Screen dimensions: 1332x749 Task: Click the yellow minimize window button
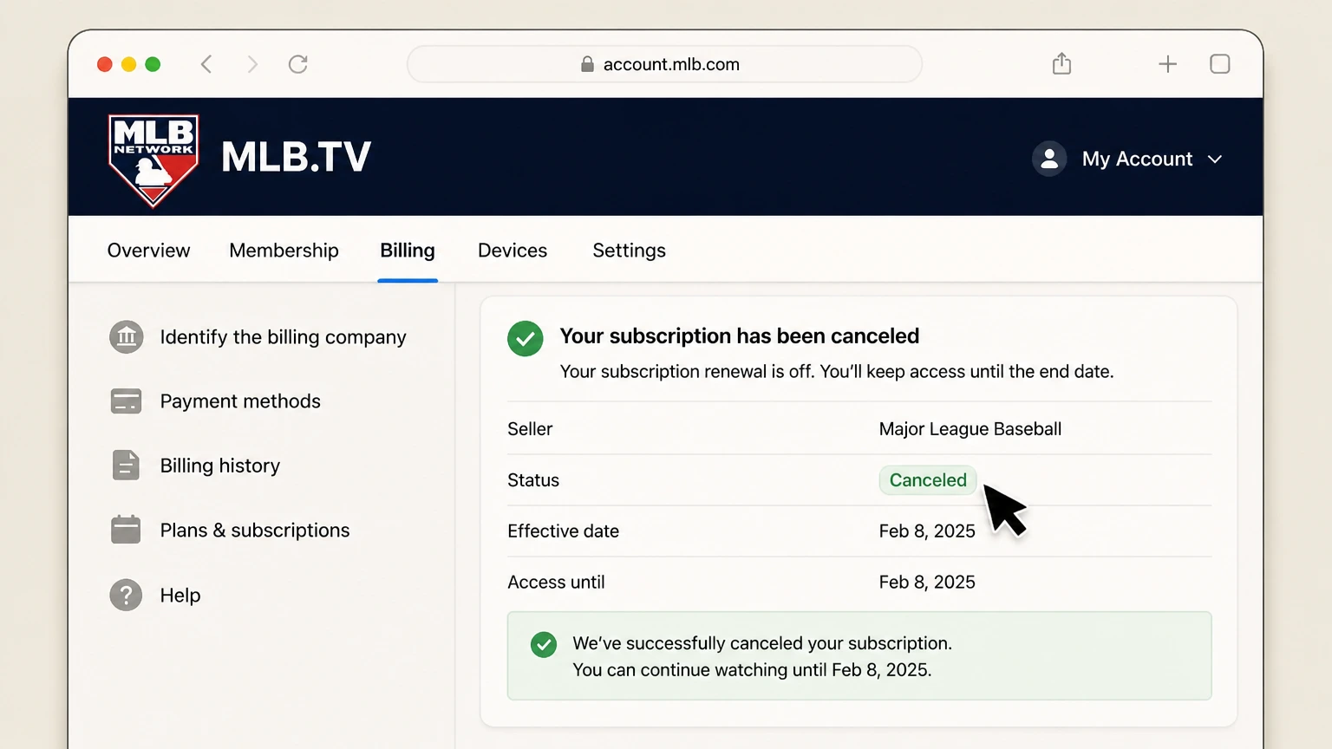coord(128,64)
